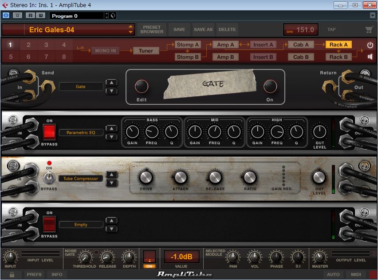Image resolution: width=378 pixels, height=280 pixels.
Task: Switch to the Stomp B section
Action: [x=188, y=57]
